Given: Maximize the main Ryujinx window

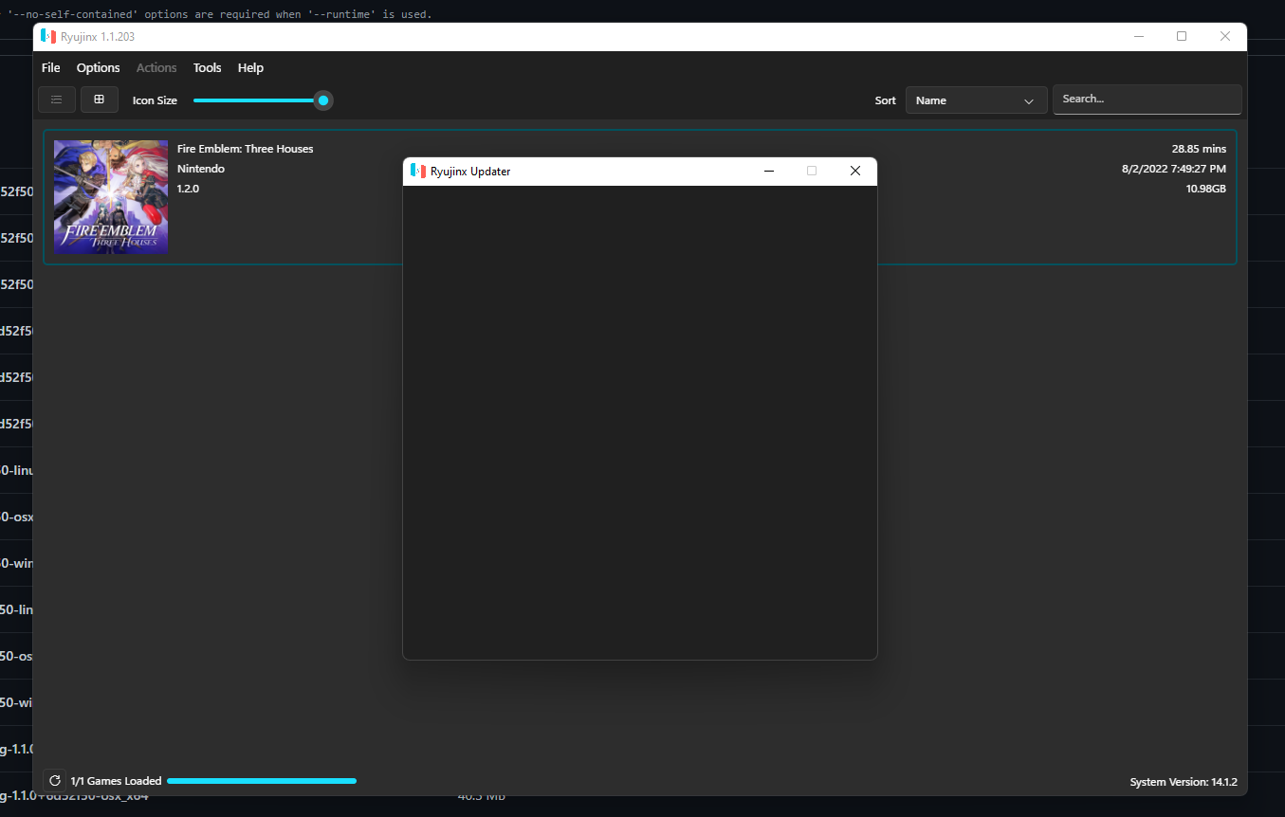Looking at the screenshot, I should click(x=1182, y=36).
